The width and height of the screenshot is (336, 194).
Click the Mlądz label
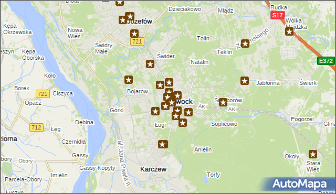pos(225,10)
